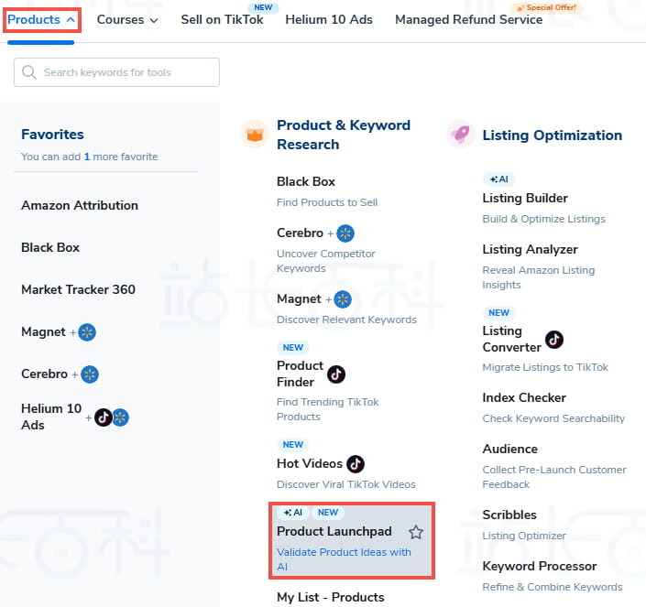646x607 pixels.
Task: Open Cerebro under Product & Keyword Research
Action: [x=300, y=233]
